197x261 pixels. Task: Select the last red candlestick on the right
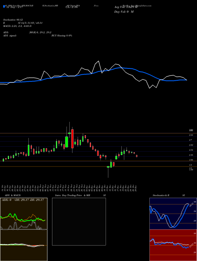coord(137,156)
